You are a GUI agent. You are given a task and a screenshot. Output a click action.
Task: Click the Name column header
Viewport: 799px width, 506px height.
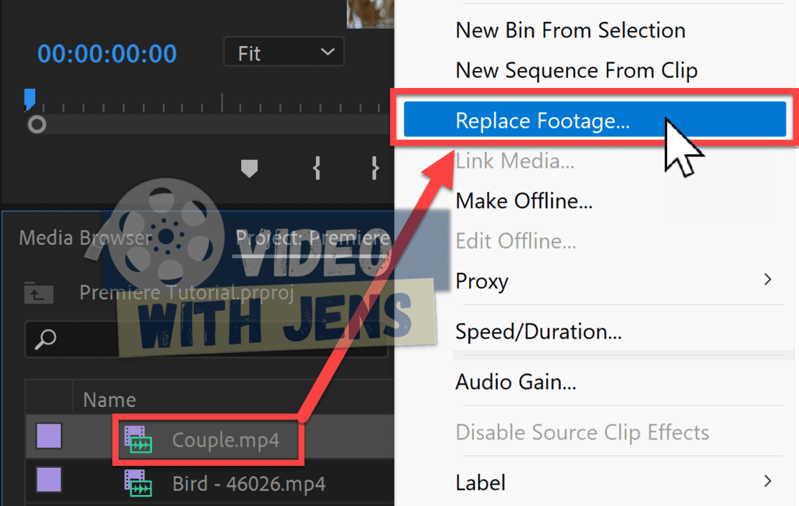pos(109,400)
